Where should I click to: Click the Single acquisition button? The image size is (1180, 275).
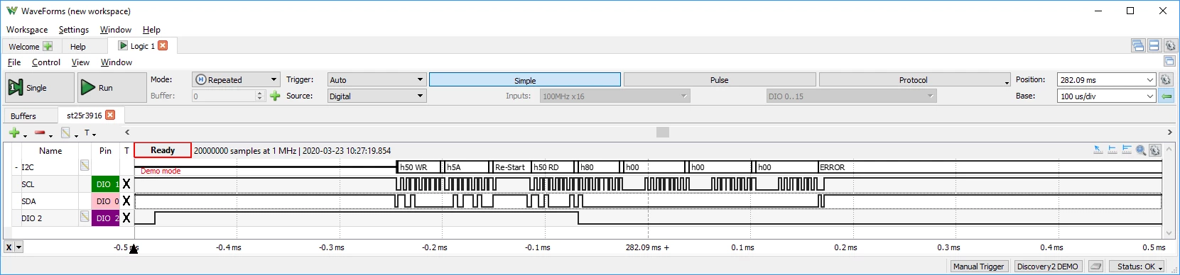click(40, 88)
